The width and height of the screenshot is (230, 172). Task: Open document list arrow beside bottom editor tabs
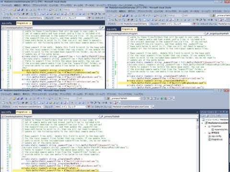coord(197,112)
